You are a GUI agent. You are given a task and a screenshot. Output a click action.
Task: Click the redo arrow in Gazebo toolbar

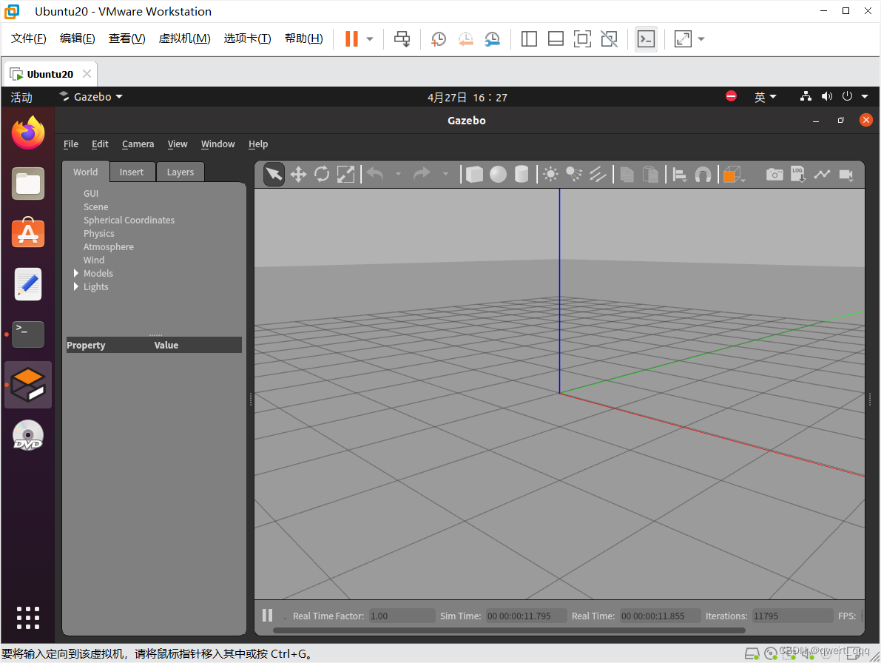pos(422,174)
